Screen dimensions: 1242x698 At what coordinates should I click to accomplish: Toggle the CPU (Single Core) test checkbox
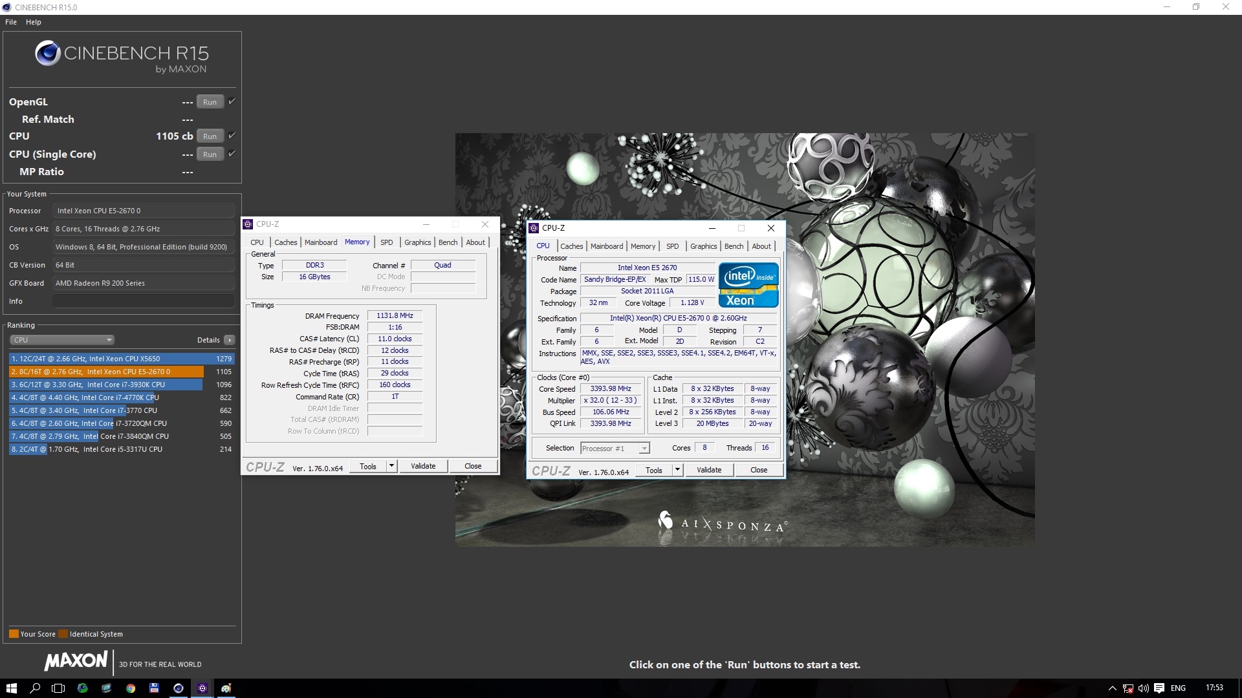click(x=232, y=154)
